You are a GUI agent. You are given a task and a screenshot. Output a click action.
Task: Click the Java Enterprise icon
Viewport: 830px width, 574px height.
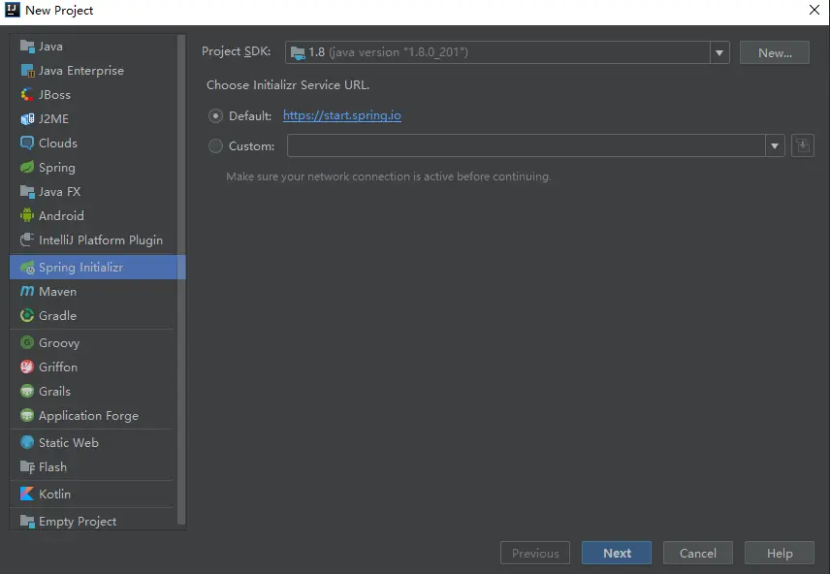pos(27,71)
